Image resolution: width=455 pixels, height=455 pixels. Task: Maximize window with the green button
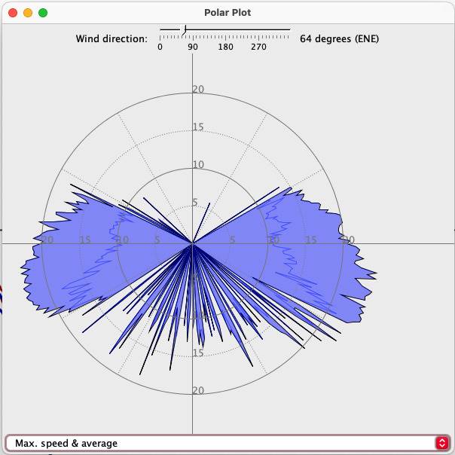point(43,13)
